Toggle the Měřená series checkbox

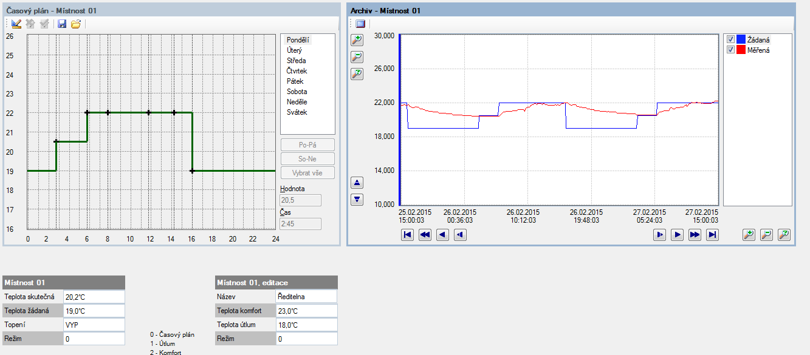[731, 50]
